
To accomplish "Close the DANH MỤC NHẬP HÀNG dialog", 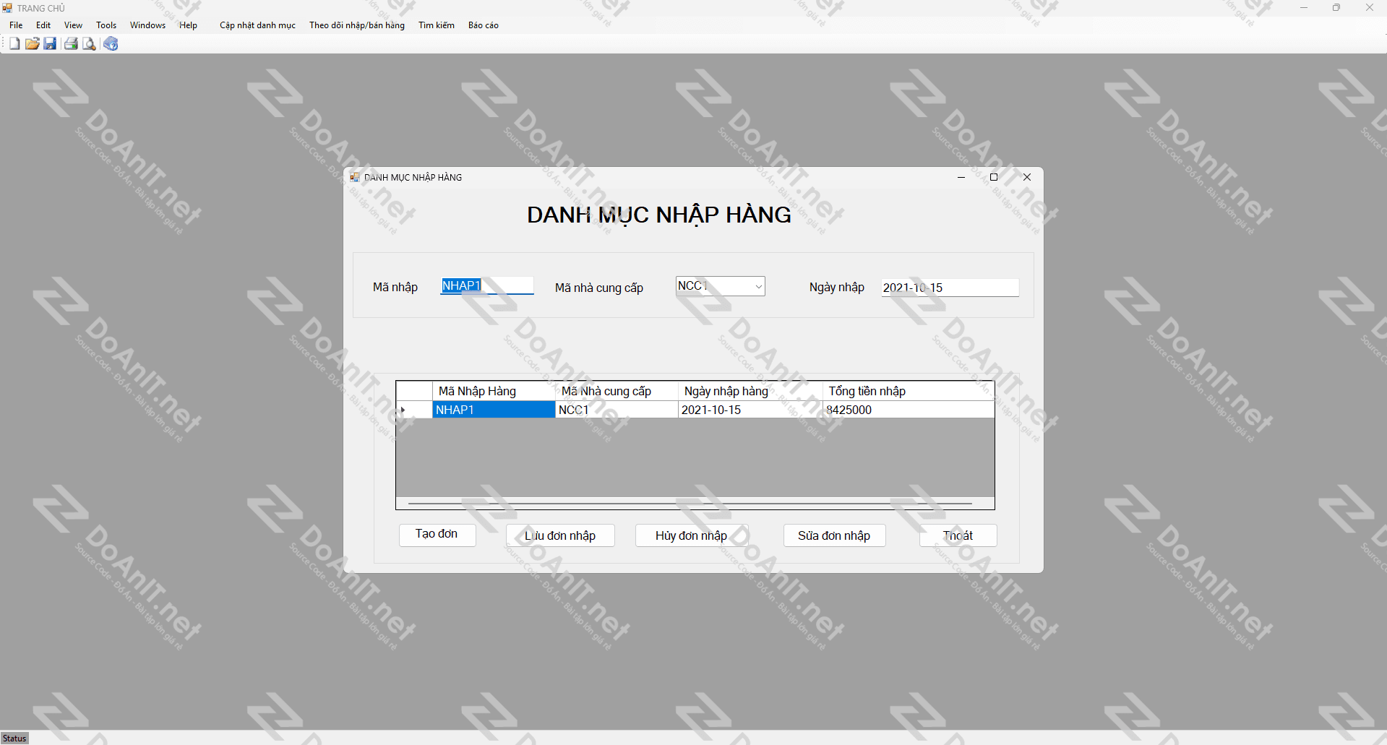I will point(1027,177).
